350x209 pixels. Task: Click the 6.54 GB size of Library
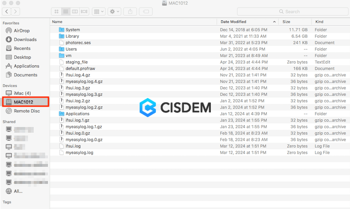299,36
